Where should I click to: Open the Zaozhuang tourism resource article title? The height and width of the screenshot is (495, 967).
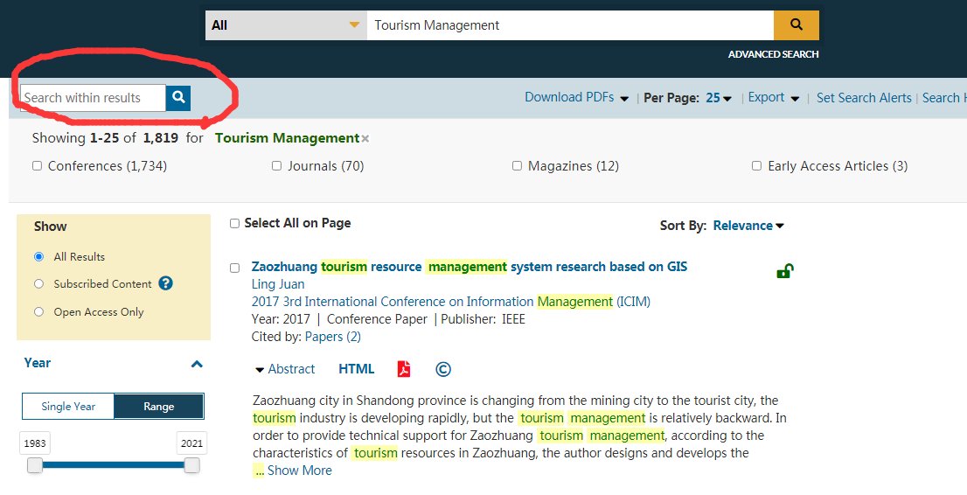pyautogui.click(x=469, y=267)
